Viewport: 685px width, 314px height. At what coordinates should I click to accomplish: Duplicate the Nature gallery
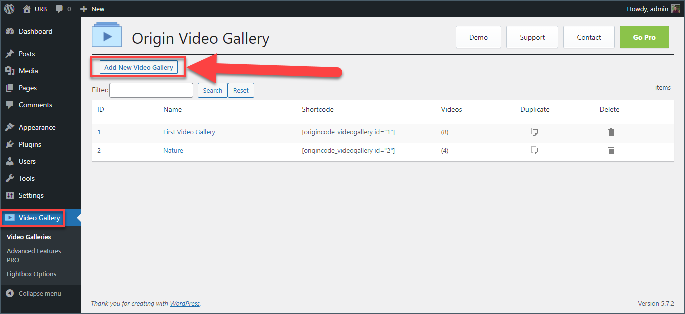coord(535,150)
